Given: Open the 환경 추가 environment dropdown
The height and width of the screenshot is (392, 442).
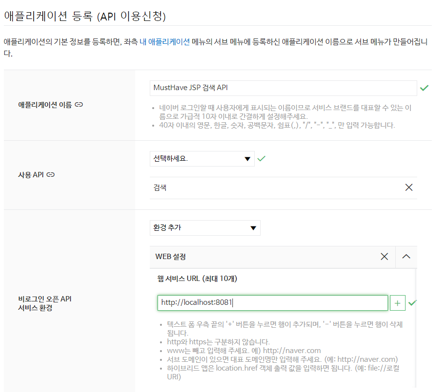Looking at the screenshot, I should [204, 227].
